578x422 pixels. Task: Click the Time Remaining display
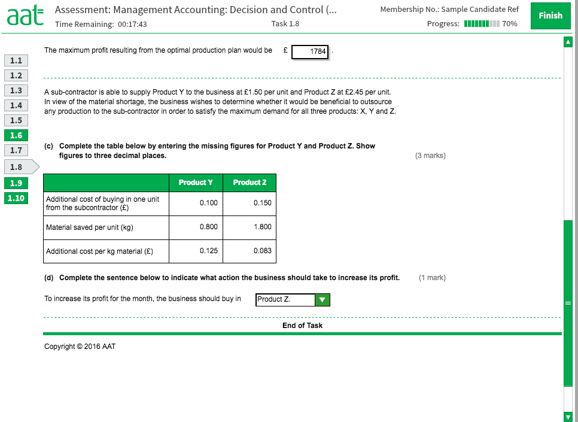click(x=101, y=24)
